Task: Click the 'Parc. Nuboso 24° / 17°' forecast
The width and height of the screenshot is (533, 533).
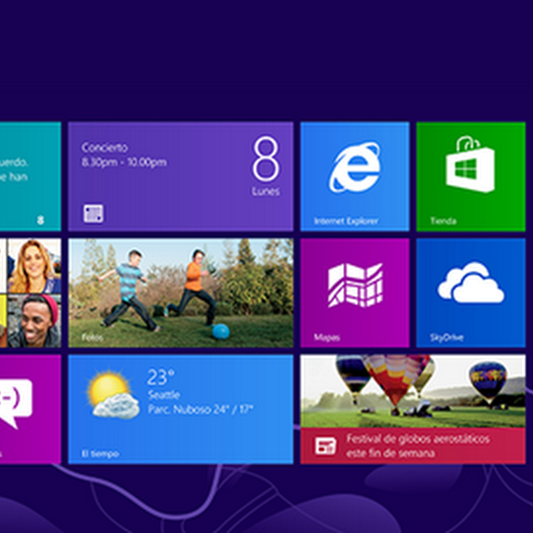Action: point(201,409)
